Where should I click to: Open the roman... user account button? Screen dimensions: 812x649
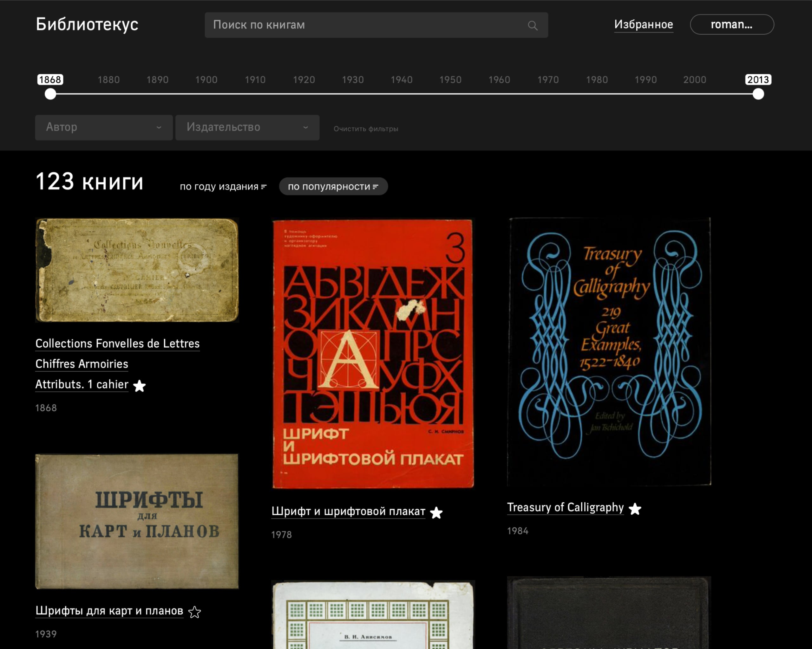731,24
